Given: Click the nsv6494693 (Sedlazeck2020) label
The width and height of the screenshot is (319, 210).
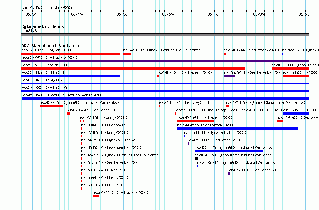Looking at the screenshot, I should tap(204, 117).
